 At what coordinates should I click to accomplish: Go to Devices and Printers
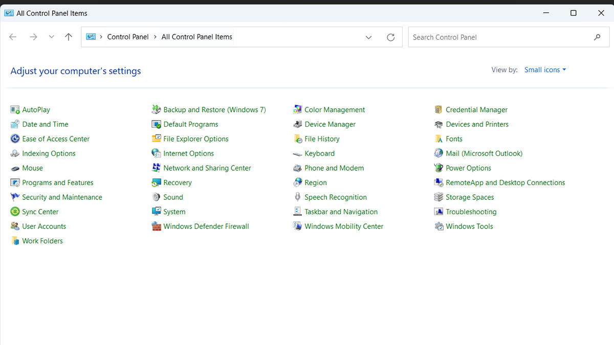click(x=477, y=124)
